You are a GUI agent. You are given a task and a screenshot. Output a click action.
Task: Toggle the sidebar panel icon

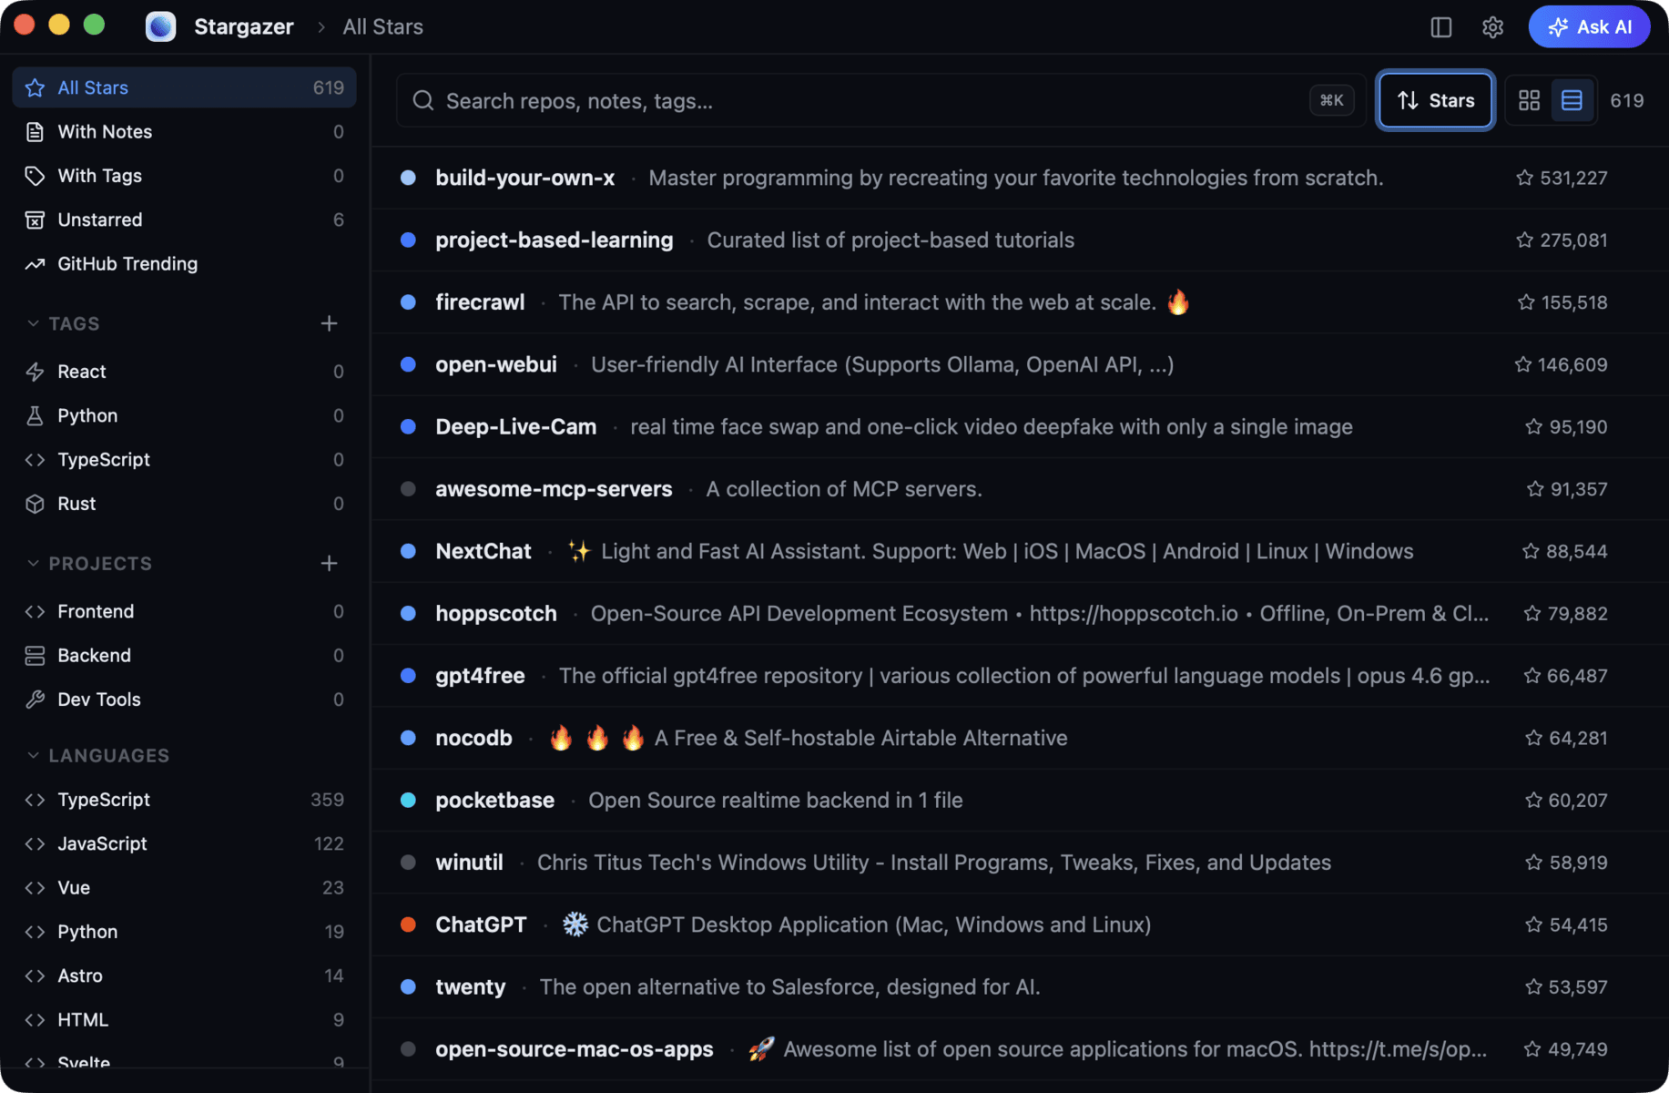pyautogui.click(x=1440, y=27)
